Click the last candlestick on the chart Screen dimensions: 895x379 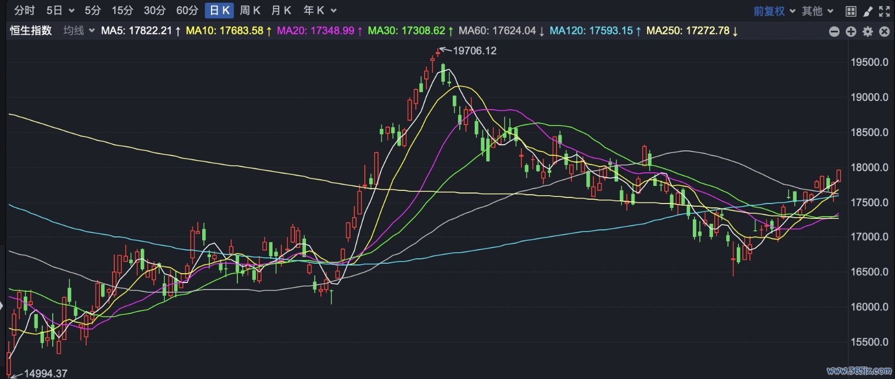pyautogui.click(x=839, y=176)
